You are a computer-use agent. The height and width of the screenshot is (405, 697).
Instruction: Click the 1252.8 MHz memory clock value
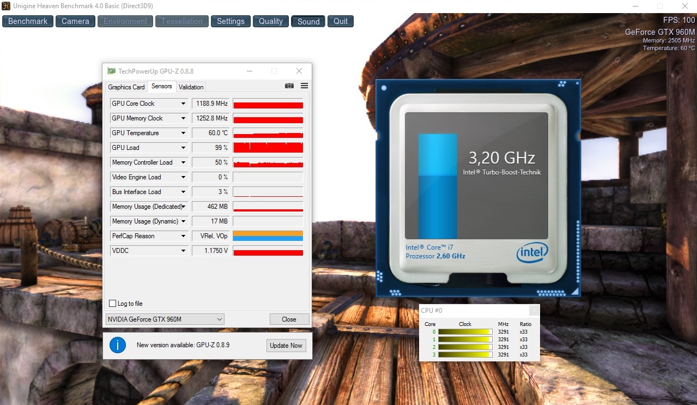pos(211,118)
